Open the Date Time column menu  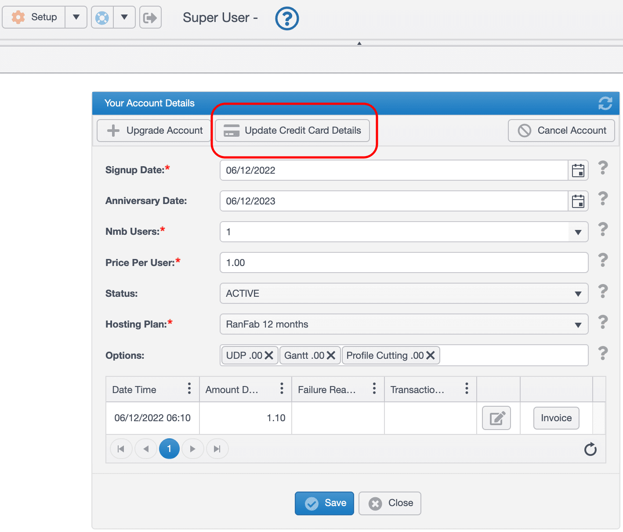point(189,389)
